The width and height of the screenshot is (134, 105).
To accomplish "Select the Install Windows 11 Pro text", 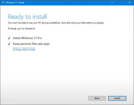I will coord(27,38).
